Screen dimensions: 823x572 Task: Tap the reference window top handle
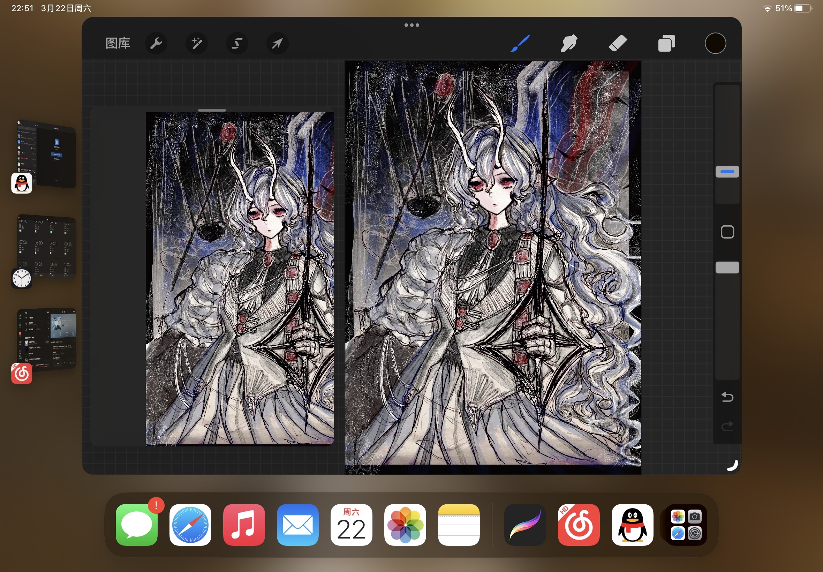pyautogui.click(x=212, y=110)
